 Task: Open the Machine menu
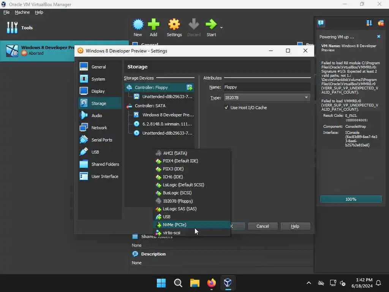[x=22, y=12]
